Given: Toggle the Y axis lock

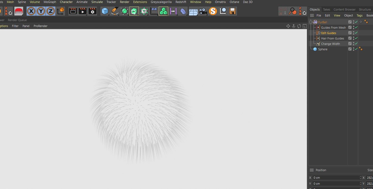Looking at the screenshot, I should tap(41, 11).
